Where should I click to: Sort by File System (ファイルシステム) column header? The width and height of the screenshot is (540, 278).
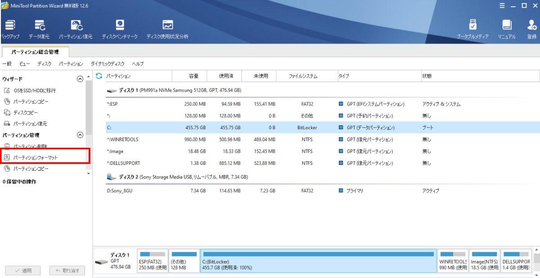coord(306,76)
